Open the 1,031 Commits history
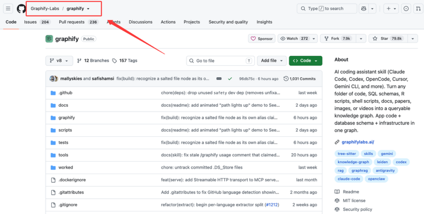424x214 pixels. point(300,79)
